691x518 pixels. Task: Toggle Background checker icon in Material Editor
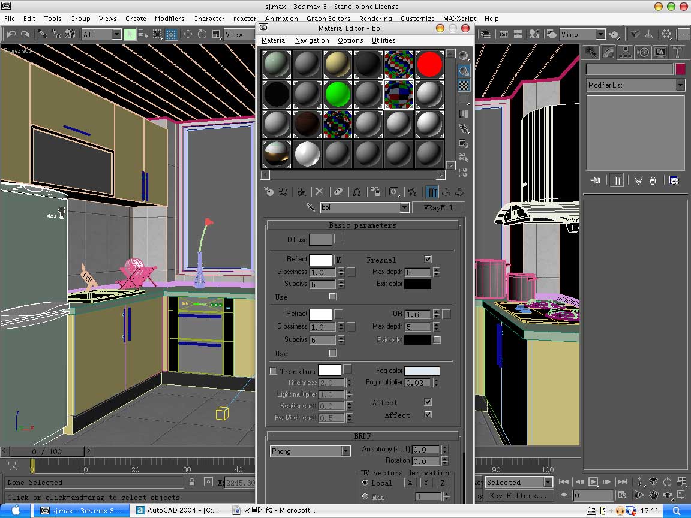pyautogui.click(x=464, y=85)
